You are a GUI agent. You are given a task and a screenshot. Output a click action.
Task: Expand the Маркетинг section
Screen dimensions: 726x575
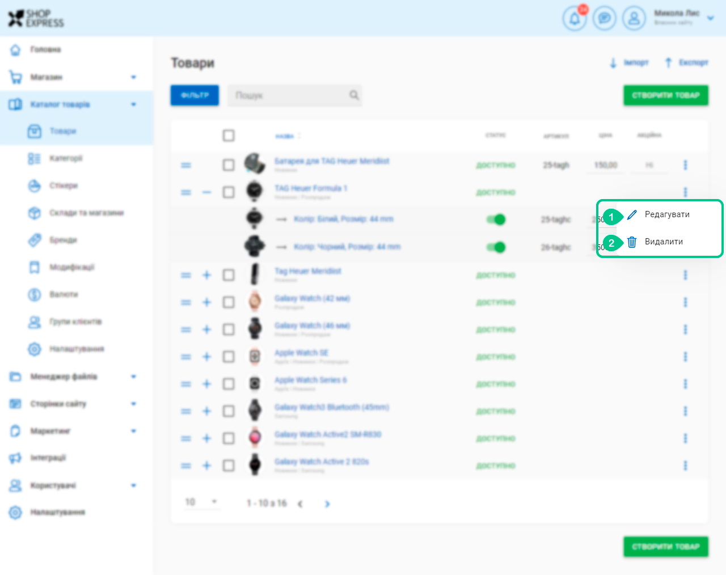tap(133, 431)
